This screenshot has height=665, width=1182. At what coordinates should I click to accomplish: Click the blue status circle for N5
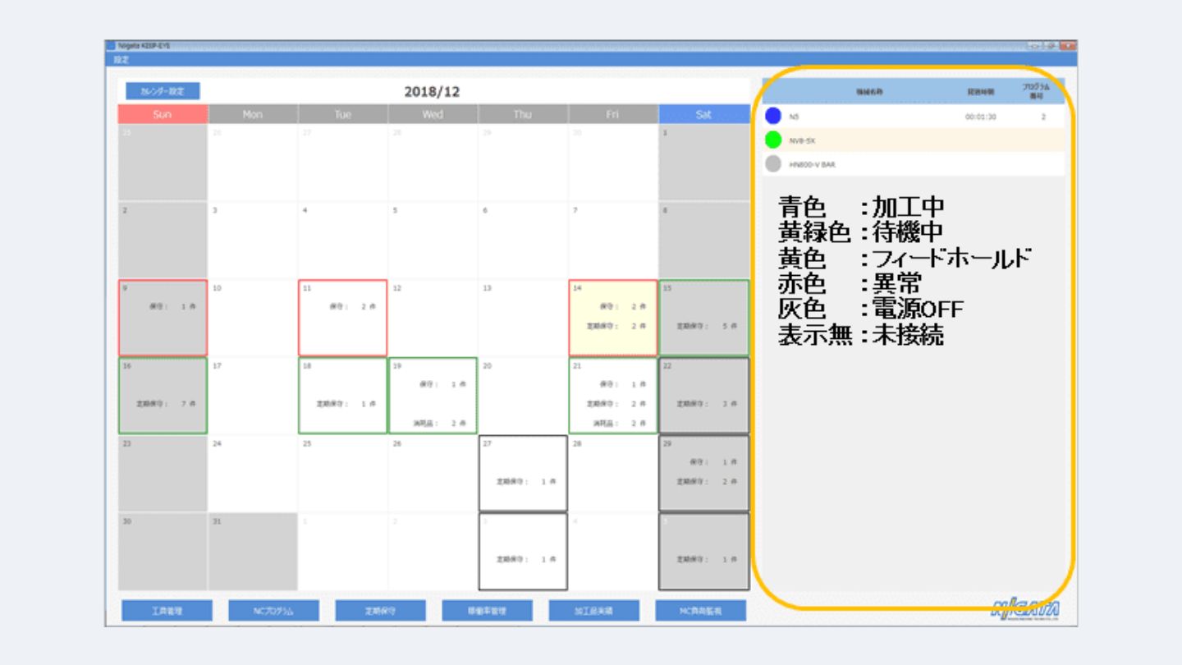point(773,117)
